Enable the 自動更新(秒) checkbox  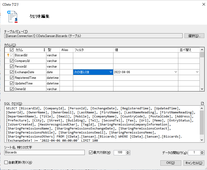(6, 162)
